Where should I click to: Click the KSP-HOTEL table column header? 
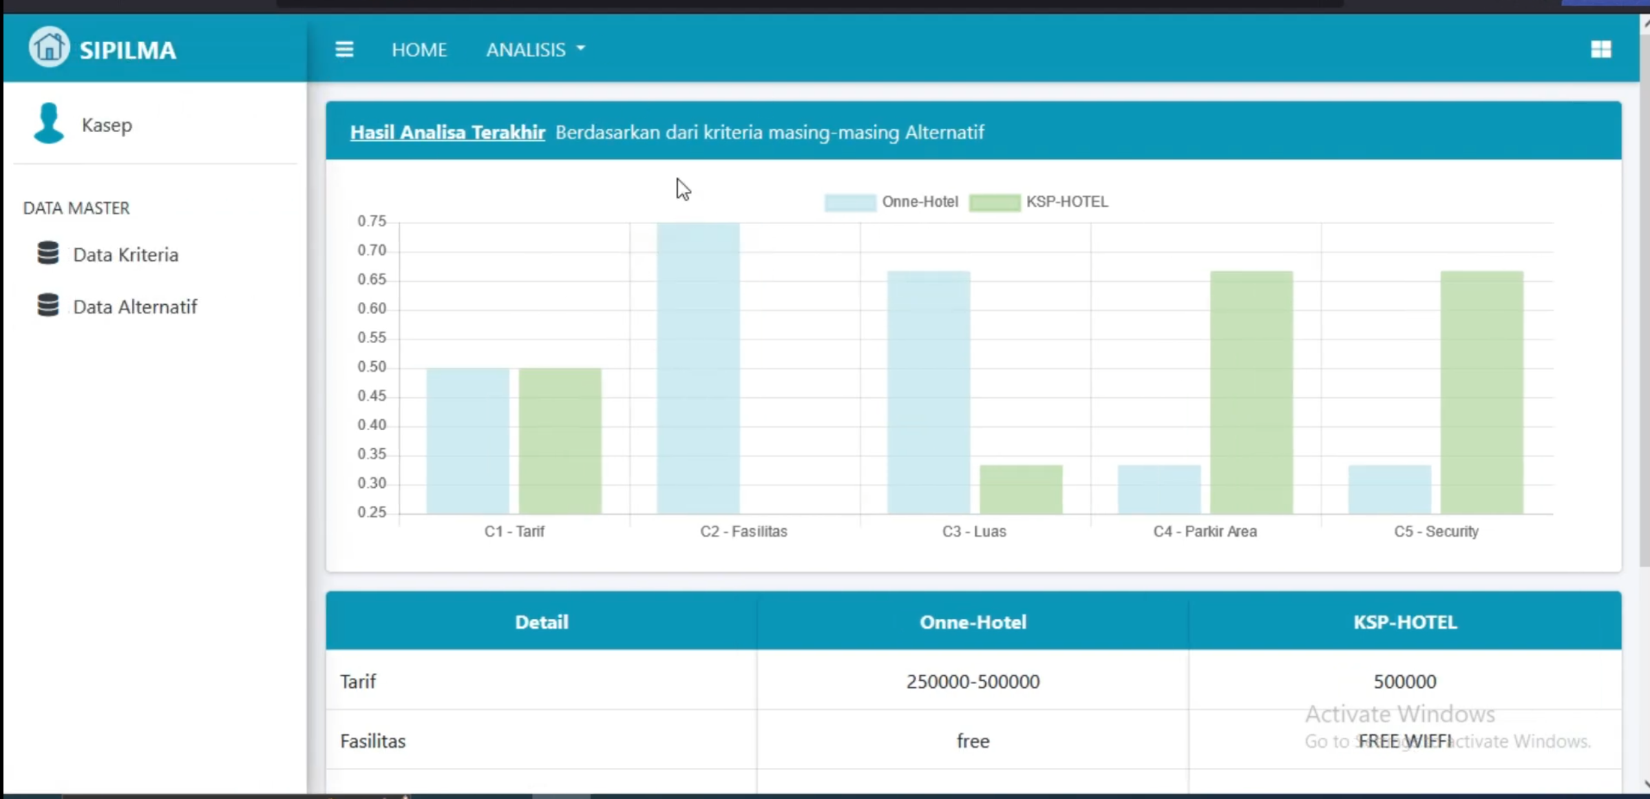pos(1405,622)
